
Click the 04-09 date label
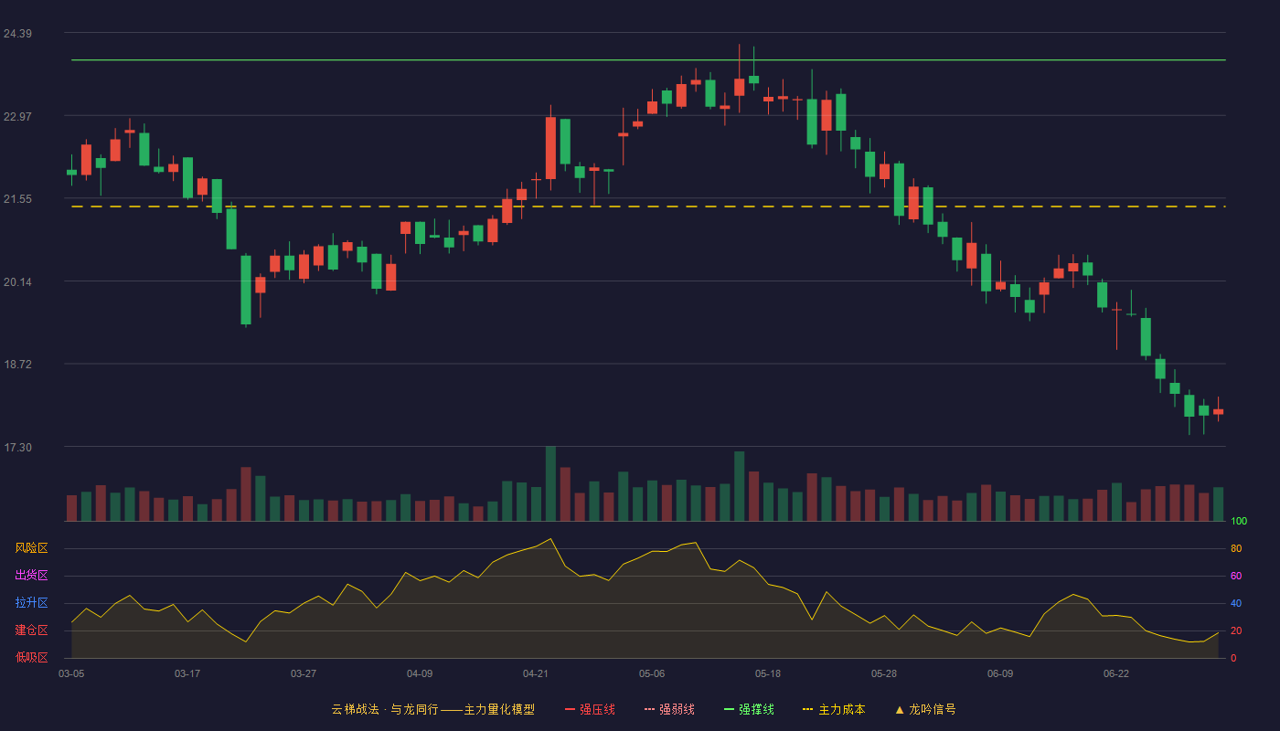420,673
